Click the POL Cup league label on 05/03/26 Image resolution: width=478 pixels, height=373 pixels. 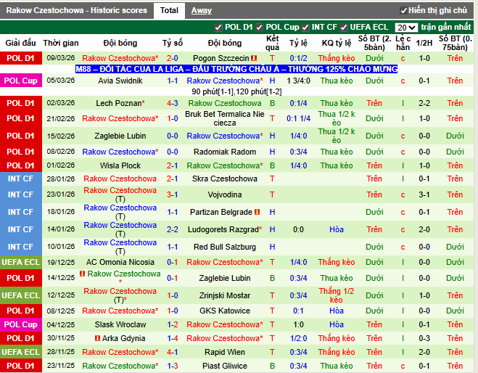(21, 81)
